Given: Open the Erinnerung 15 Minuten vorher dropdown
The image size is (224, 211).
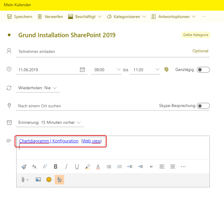Looking at the screenshot, I should [x=50, y=123].
